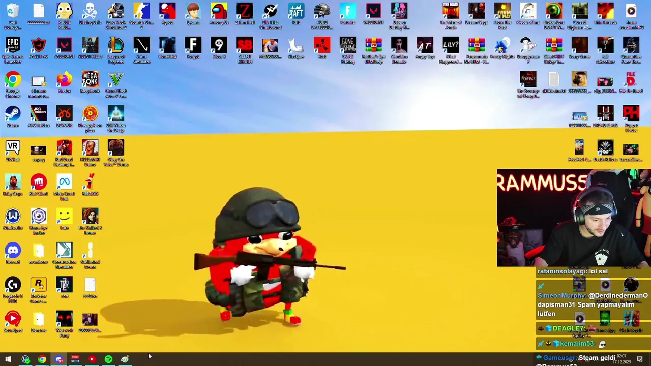The height and width of the screenshot is (366, 651).
Task: Open the Slackjaw shortcut
Action: tap(296, 48)
